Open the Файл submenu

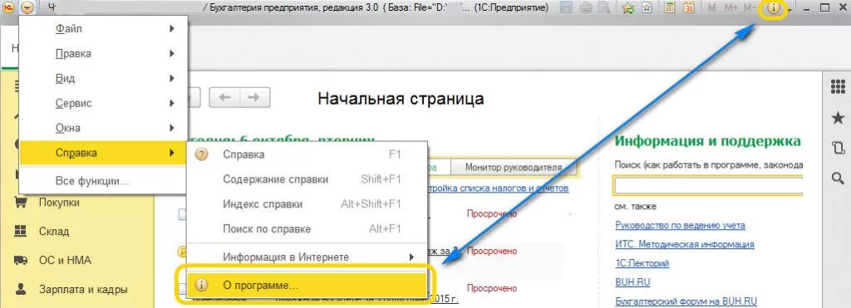[103, 29]
